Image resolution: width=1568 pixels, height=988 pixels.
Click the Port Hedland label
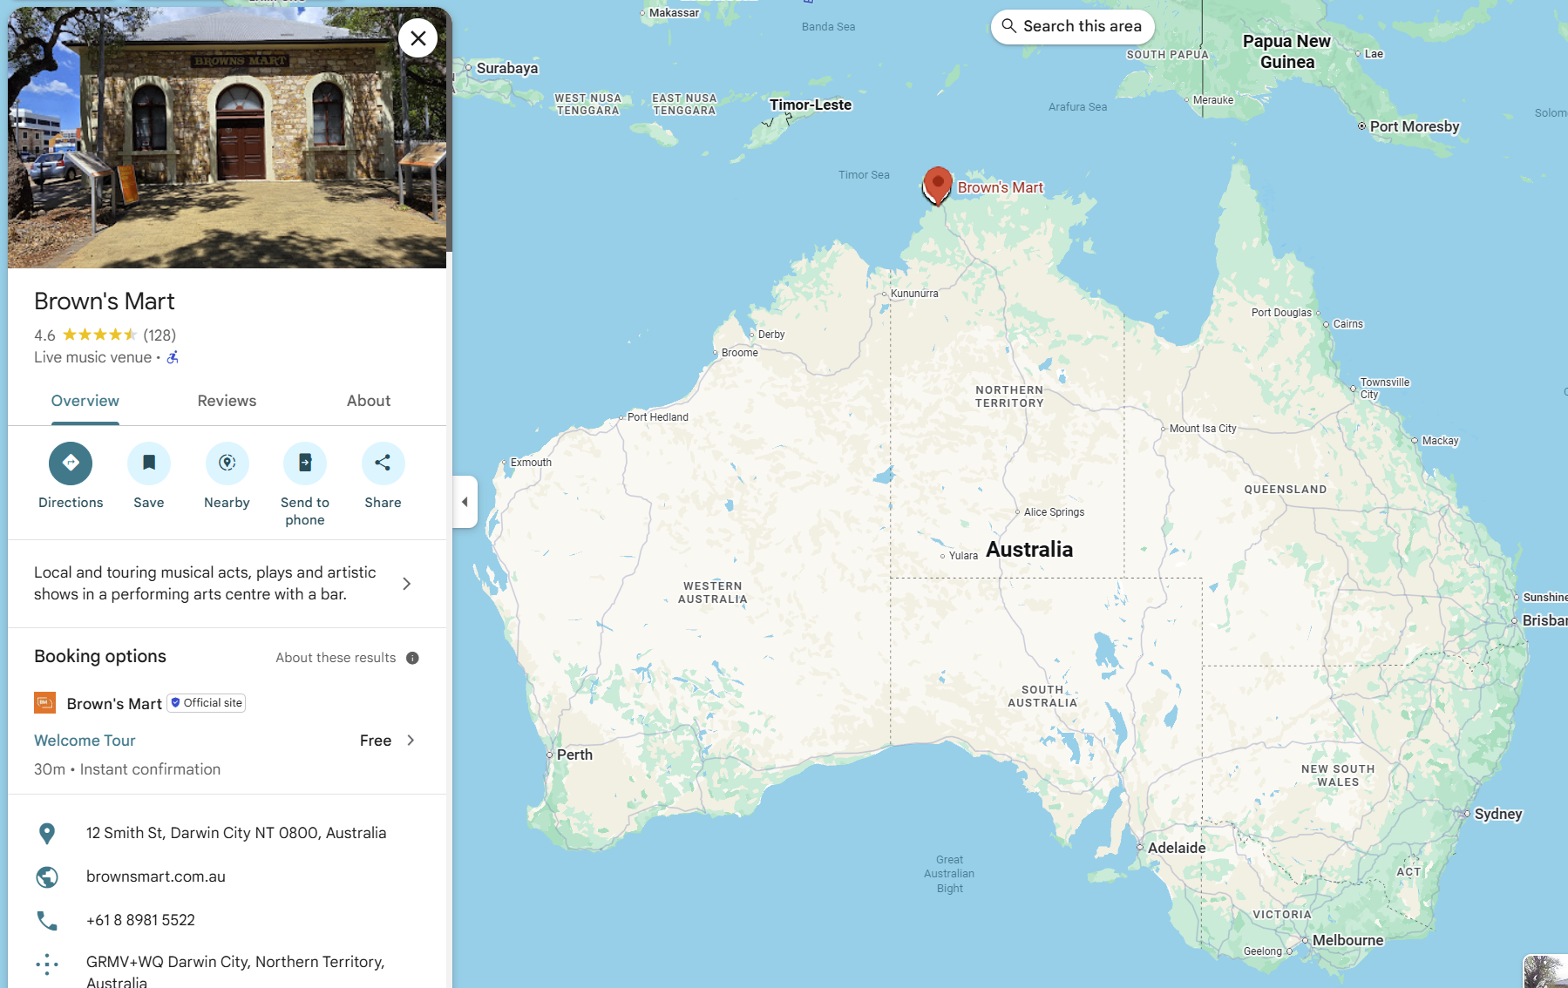(657, 417)
